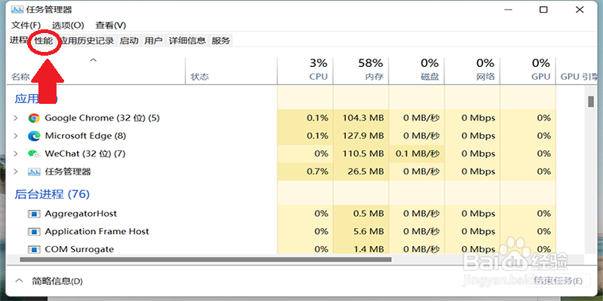Open the 文件(F) menu

tap(26, 26)
